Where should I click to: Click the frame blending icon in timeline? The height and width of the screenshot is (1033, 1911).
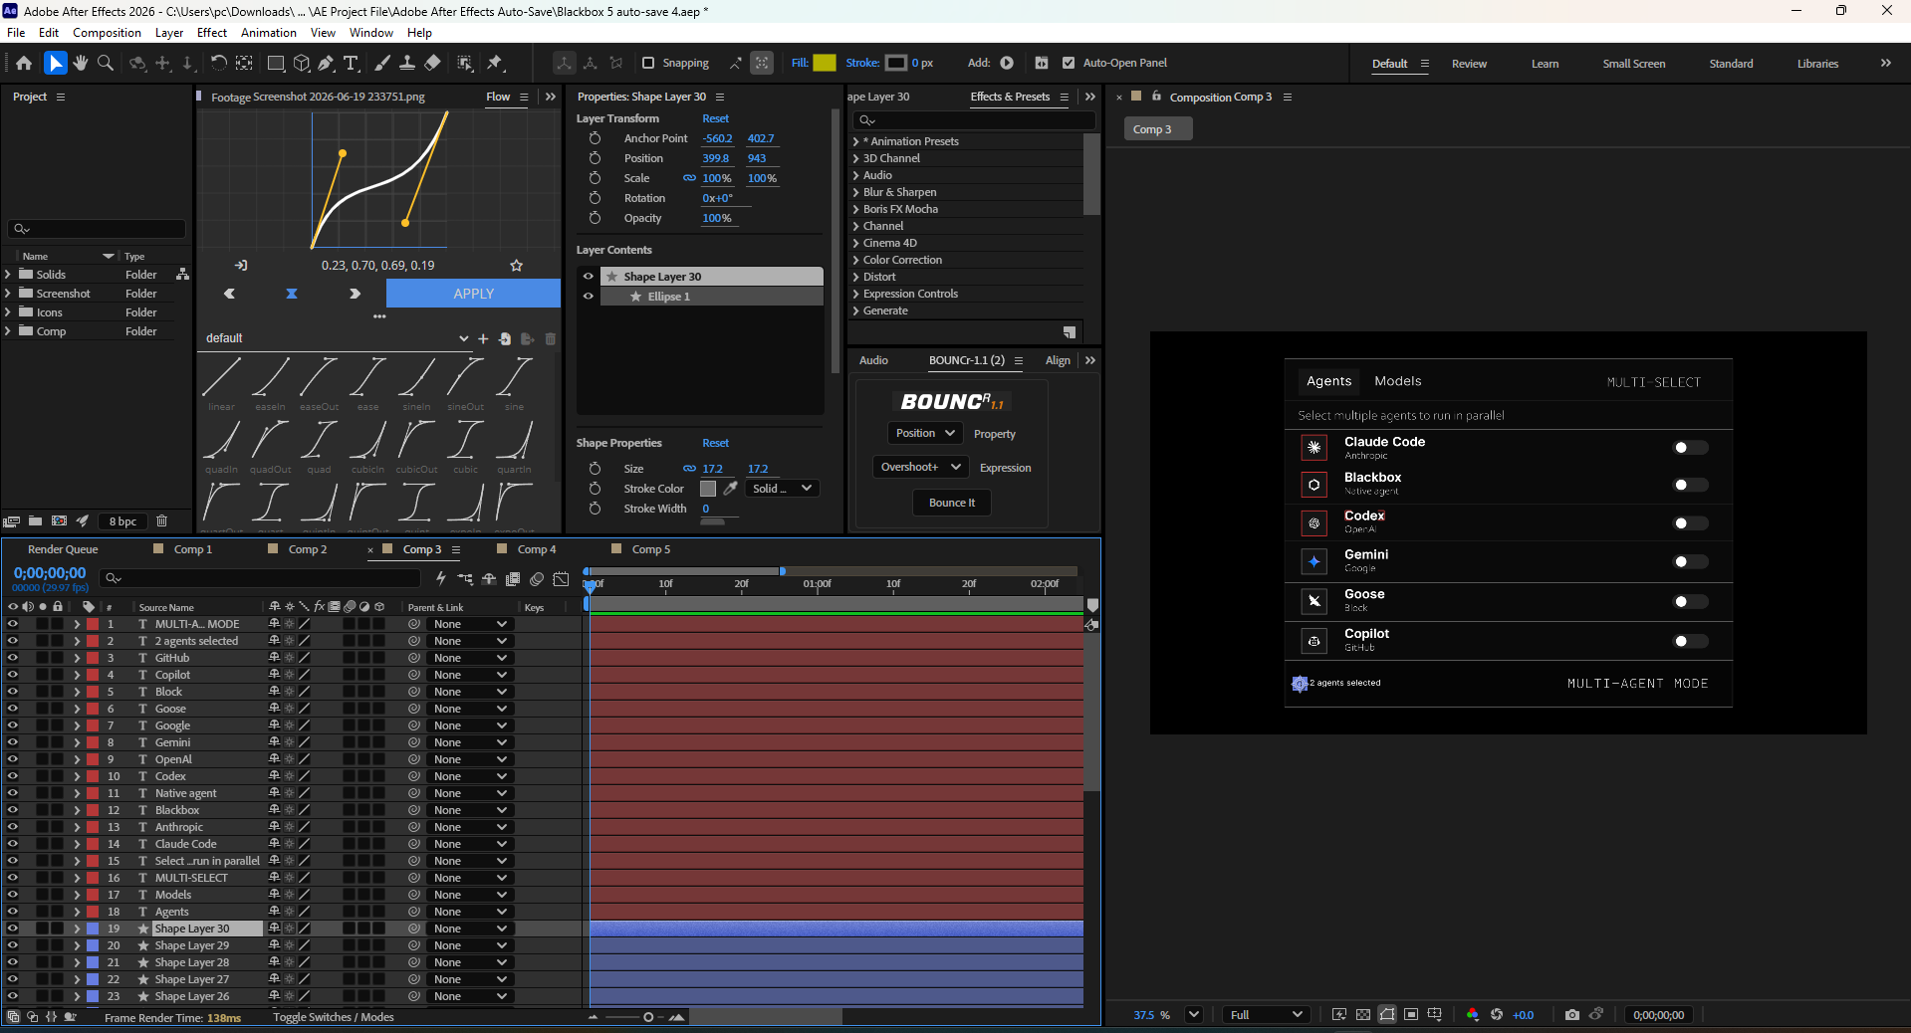513,578
